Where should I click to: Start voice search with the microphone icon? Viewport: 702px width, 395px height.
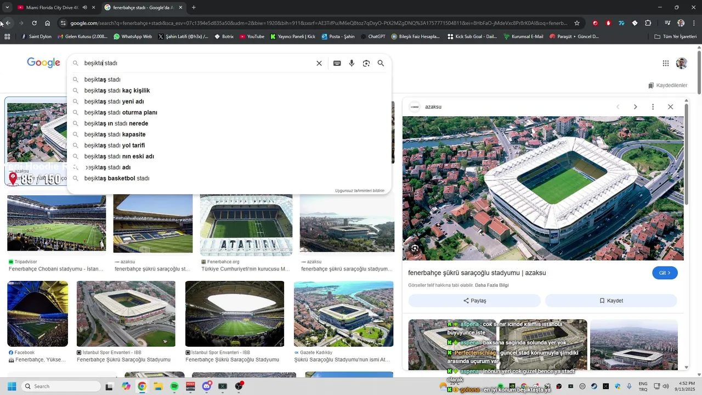tap(352, 63)
